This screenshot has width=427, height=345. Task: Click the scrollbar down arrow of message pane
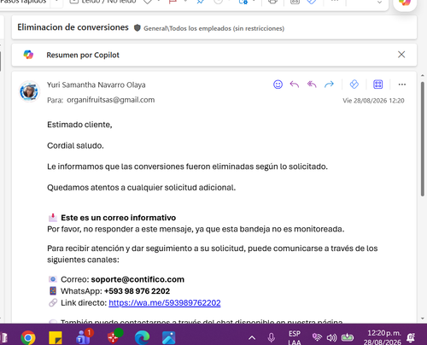coord(423,319)
